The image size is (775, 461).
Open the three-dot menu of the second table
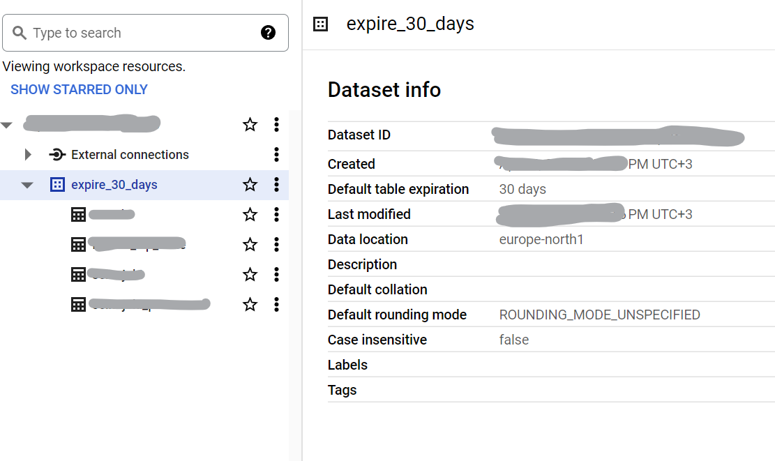coord(276,245)
